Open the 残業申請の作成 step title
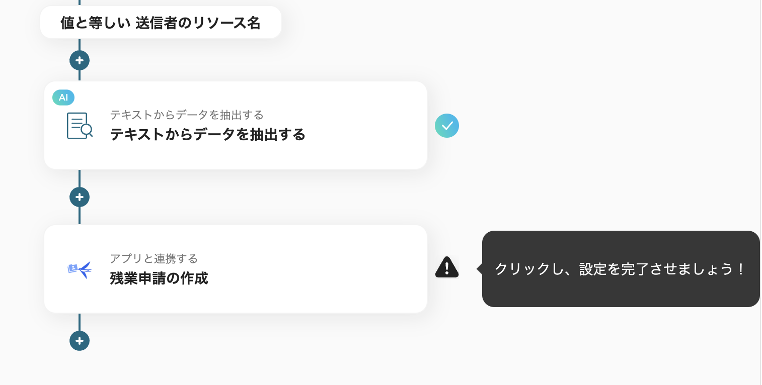 (x=159, y=278)
